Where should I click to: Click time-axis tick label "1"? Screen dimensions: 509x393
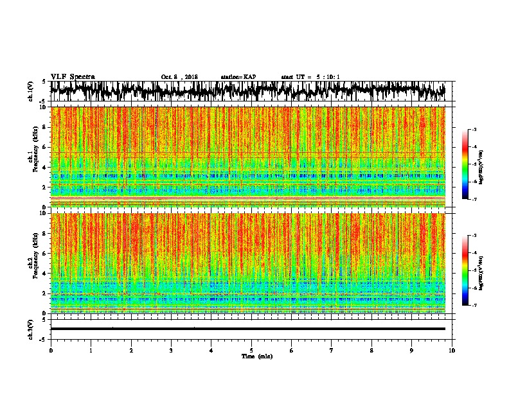tap(91, 350)
